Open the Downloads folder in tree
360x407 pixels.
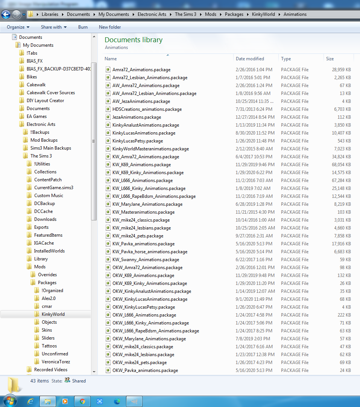[x=45, y=219]
